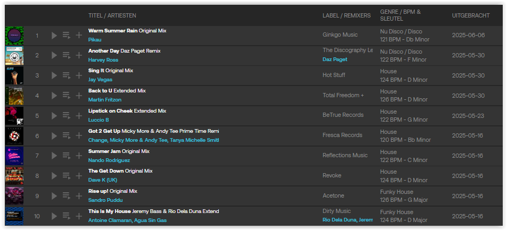Open remixer link Daz Paget in label column
The image size is (507, 230).
click(335, 59)
